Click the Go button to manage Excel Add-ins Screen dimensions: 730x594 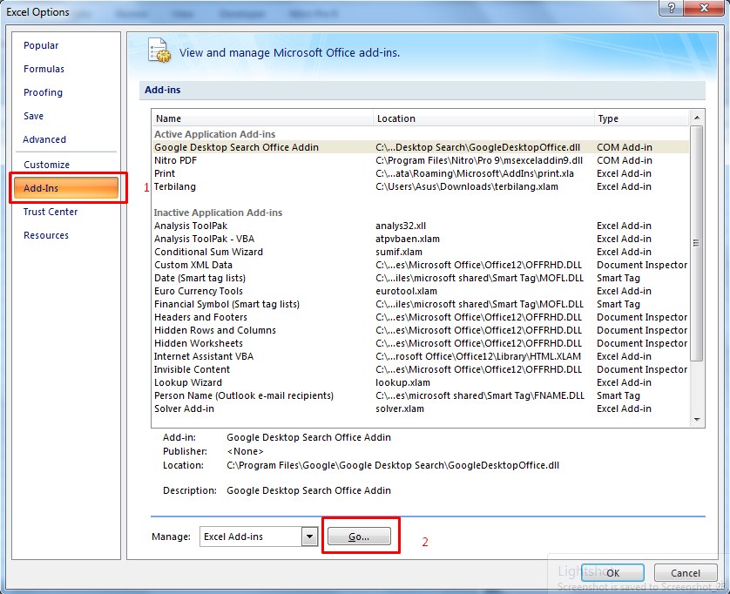pos(360,536)
